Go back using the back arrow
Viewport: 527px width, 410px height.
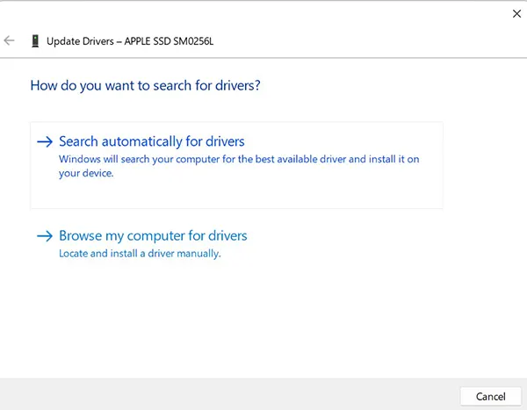[x=9, y=40]
